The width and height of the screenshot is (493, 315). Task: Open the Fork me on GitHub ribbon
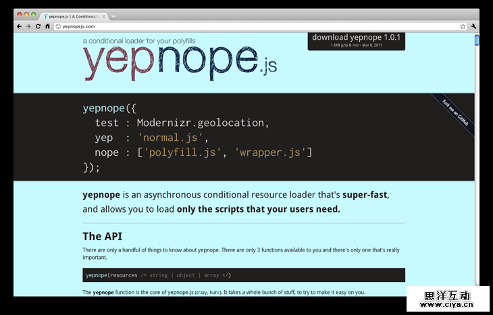[x=455, y=113]
